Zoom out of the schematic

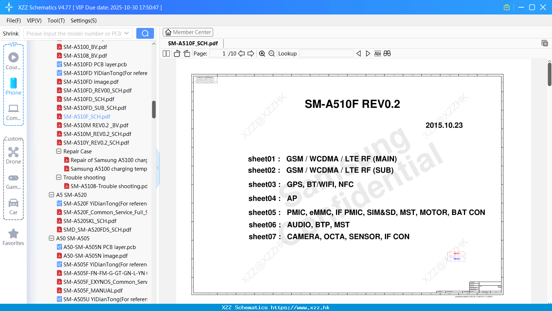(271, 54)
